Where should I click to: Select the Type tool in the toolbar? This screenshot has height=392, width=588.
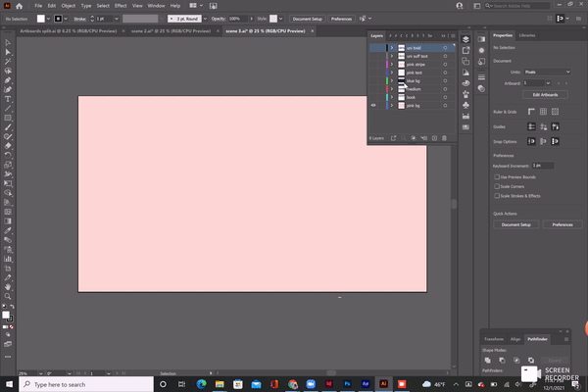[x=8, y=98]
